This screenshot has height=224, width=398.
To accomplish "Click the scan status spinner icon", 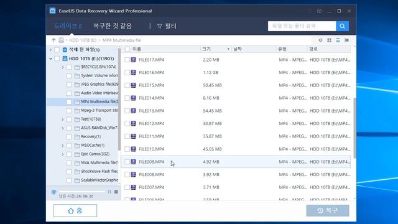I will [x=53, y=192].
